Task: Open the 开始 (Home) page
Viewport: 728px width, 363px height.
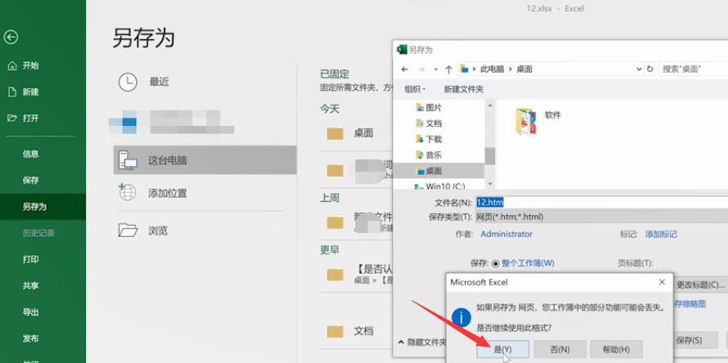Action: pos(23,65)
